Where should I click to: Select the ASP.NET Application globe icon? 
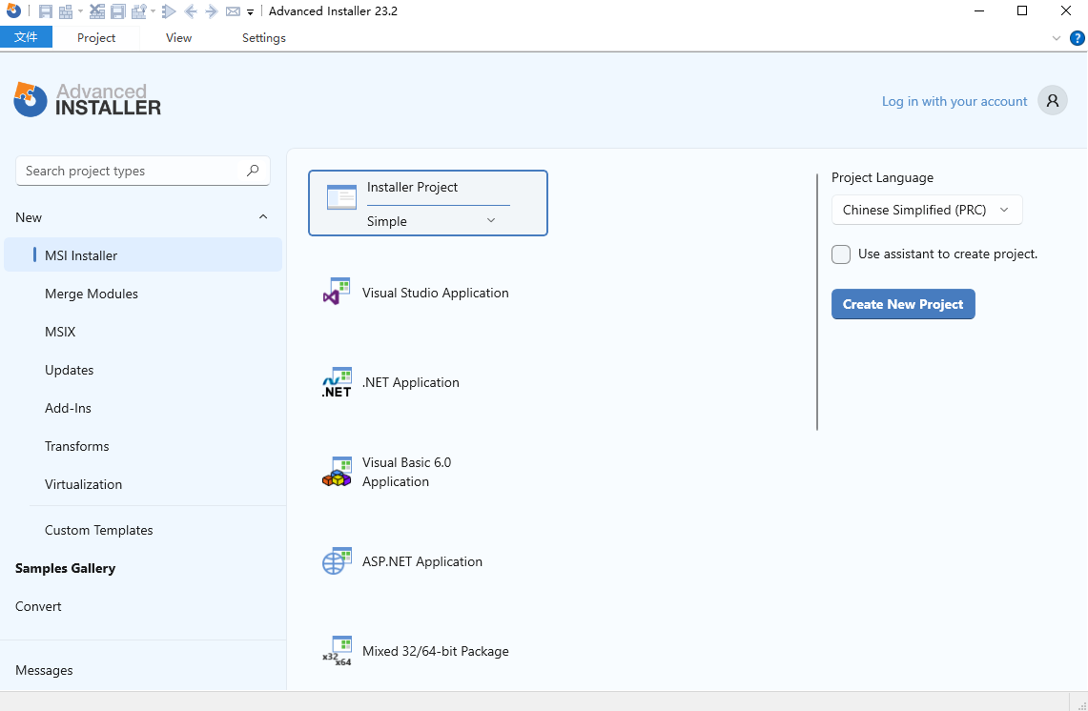pyautogui.click(x=337, y=561)
